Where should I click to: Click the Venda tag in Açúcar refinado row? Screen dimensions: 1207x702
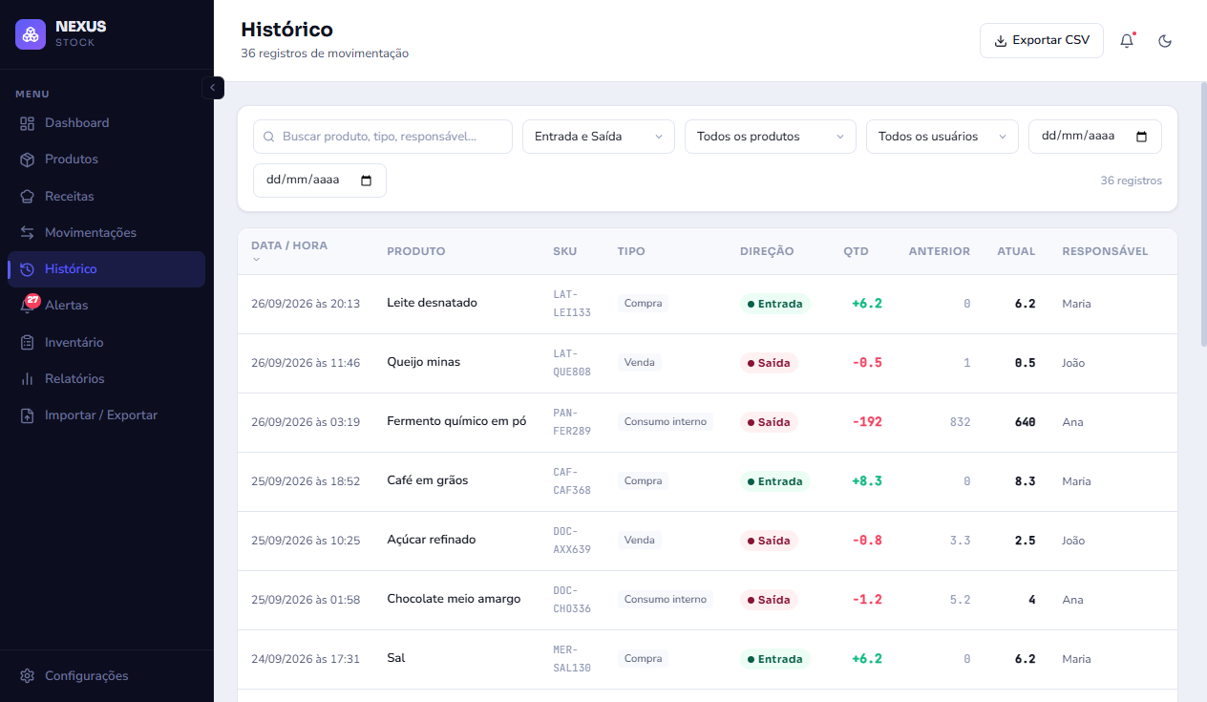pos(640,540)
